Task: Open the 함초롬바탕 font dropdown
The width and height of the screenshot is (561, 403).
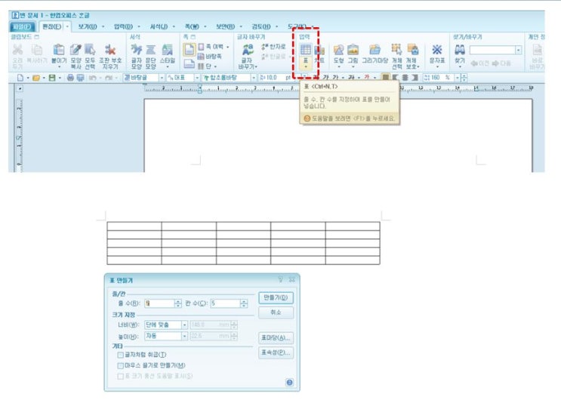Action: [x=253, y=78]
